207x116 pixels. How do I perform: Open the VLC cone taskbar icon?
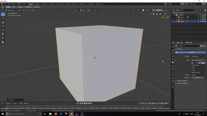(x=66, y=114)
